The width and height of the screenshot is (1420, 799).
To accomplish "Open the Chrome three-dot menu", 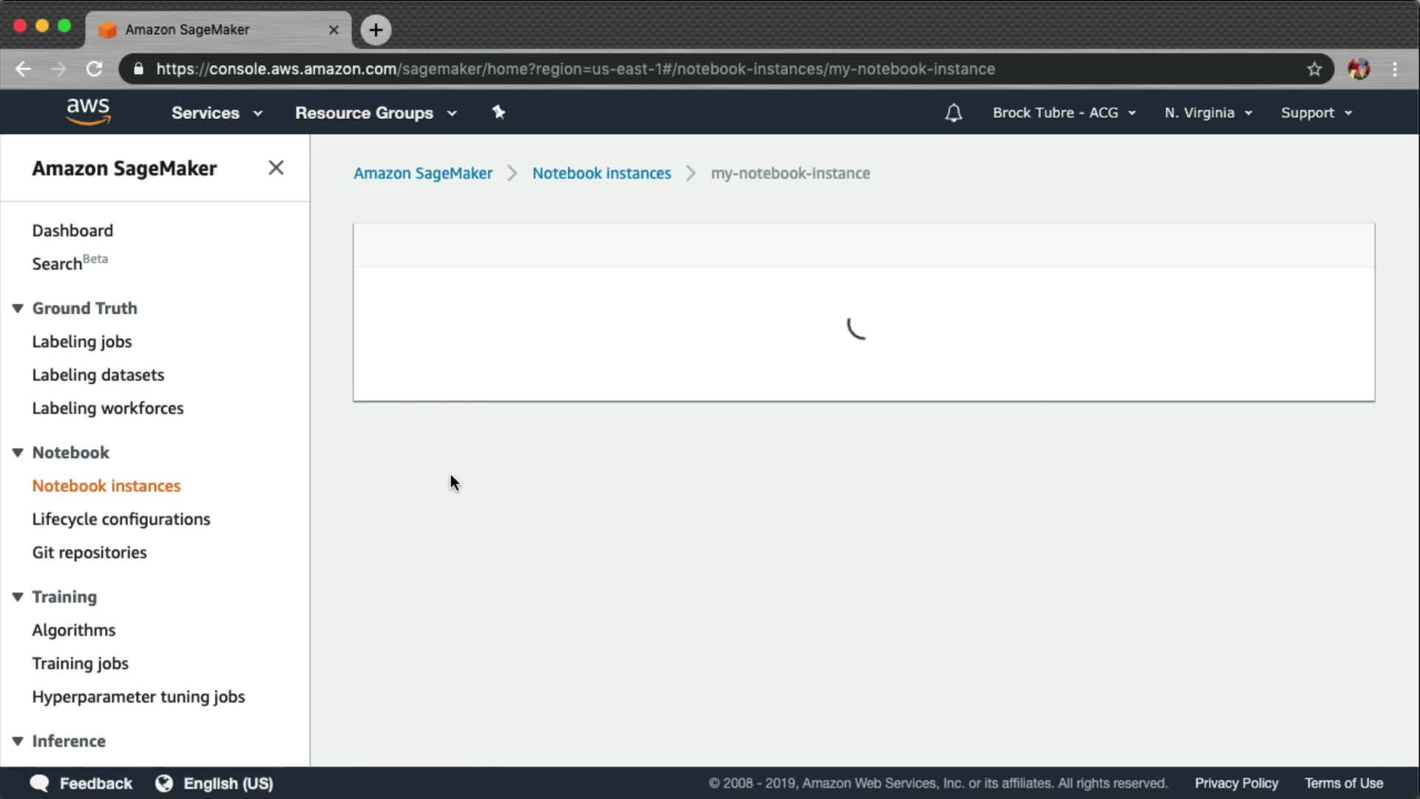I will [x=1395, y=69].
